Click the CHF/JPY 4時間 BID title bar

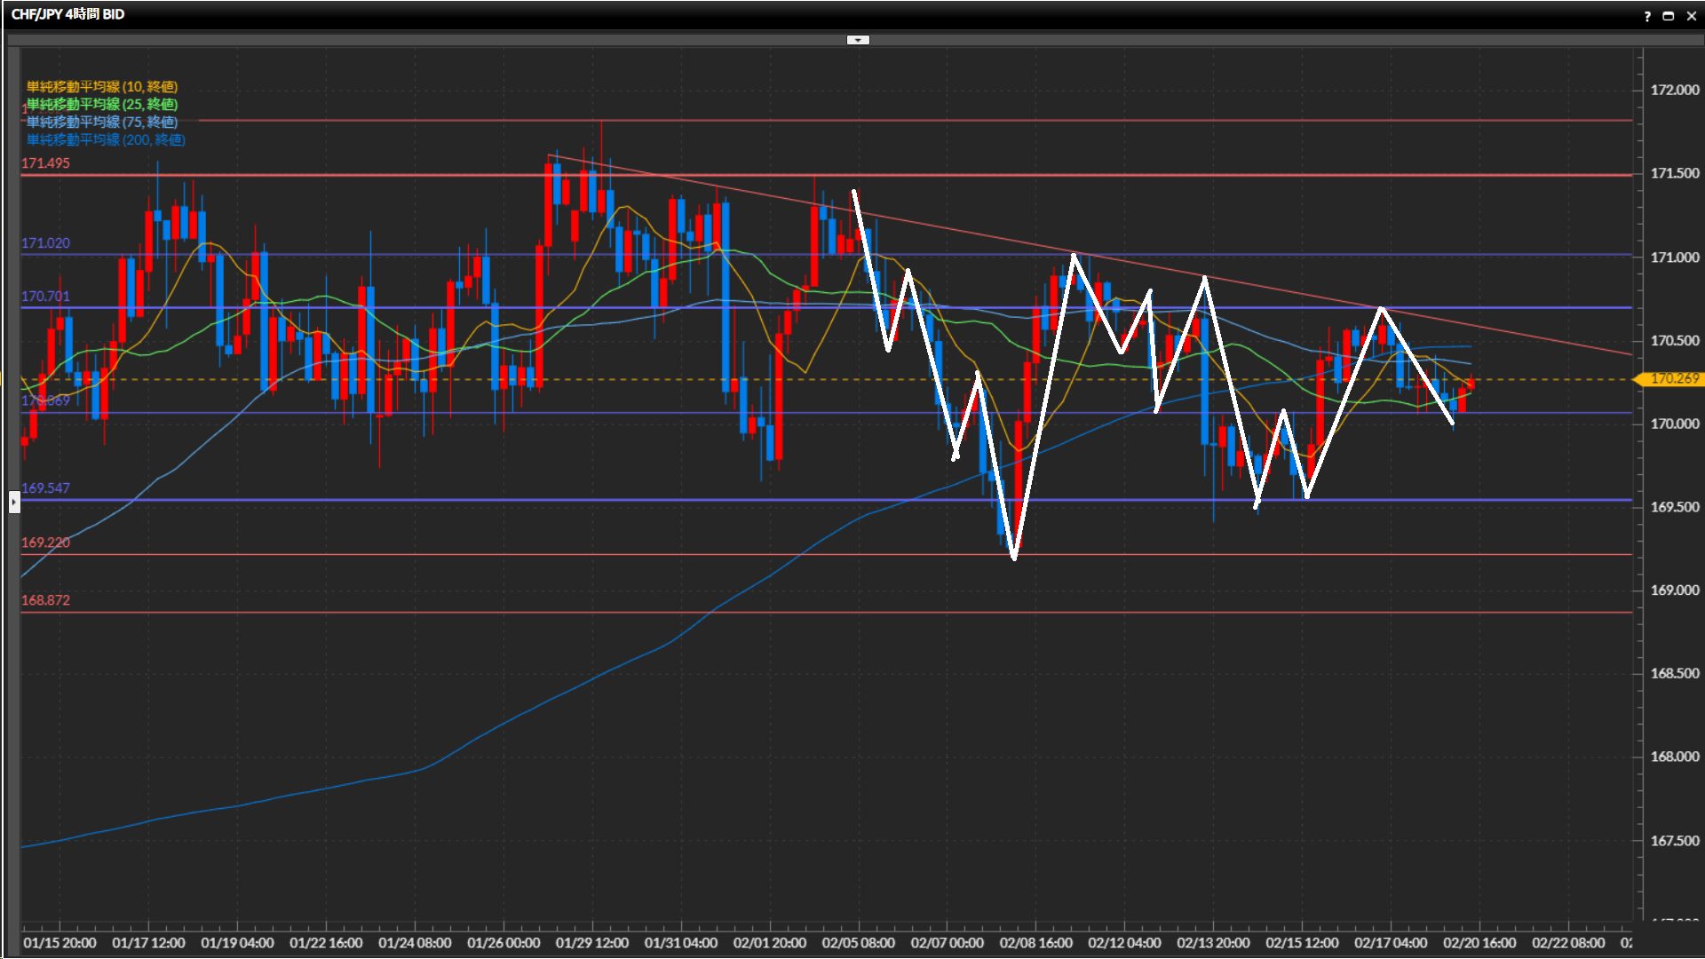(68, 14)
